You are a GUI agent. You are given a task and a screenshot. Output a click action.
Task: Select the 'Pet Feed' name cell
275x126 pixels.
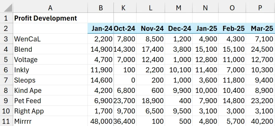click(50, 100)
